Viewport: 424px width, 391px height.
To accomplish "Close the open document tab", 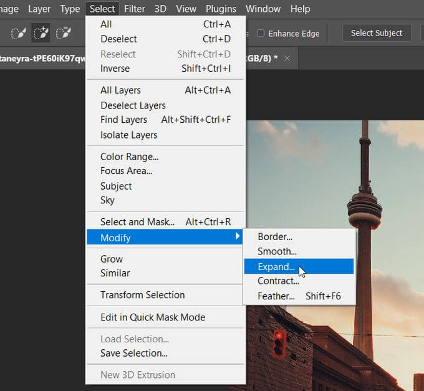I will [287, 58].
